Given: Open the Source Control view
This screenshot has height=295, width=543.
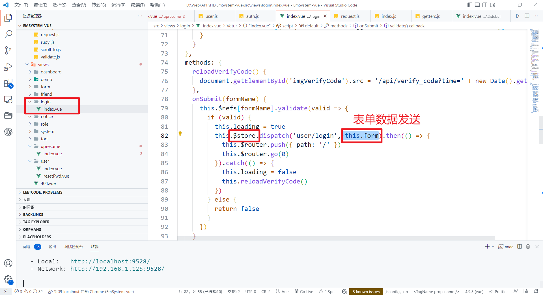Looking at the screenshot, I should pos(8,51).
